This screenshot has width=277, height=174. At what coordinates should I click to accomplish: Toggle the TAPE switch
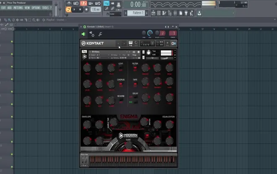(x=135, y=84)
